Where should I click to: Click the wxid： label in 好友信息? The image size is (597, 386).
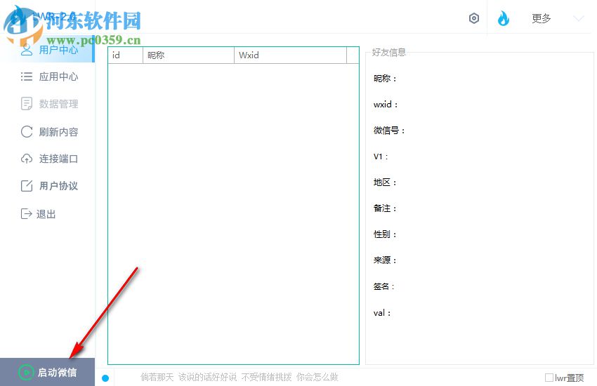(x=386, y=105)
